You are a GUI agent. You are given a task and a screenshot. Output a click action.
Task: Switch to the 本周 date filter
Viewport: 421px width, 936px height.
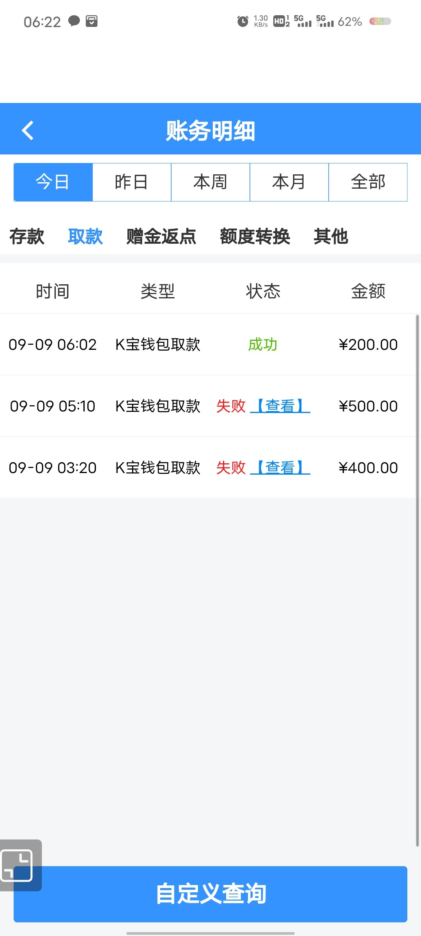point(210,182)
